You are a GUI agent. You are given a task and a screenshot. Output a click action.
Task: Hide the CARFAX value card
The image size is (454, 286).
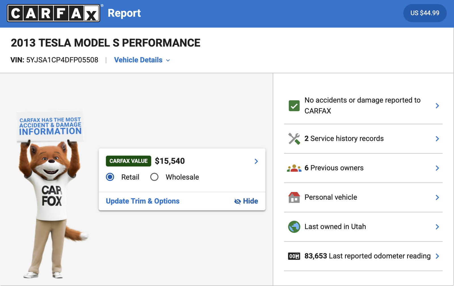point(246,201)
